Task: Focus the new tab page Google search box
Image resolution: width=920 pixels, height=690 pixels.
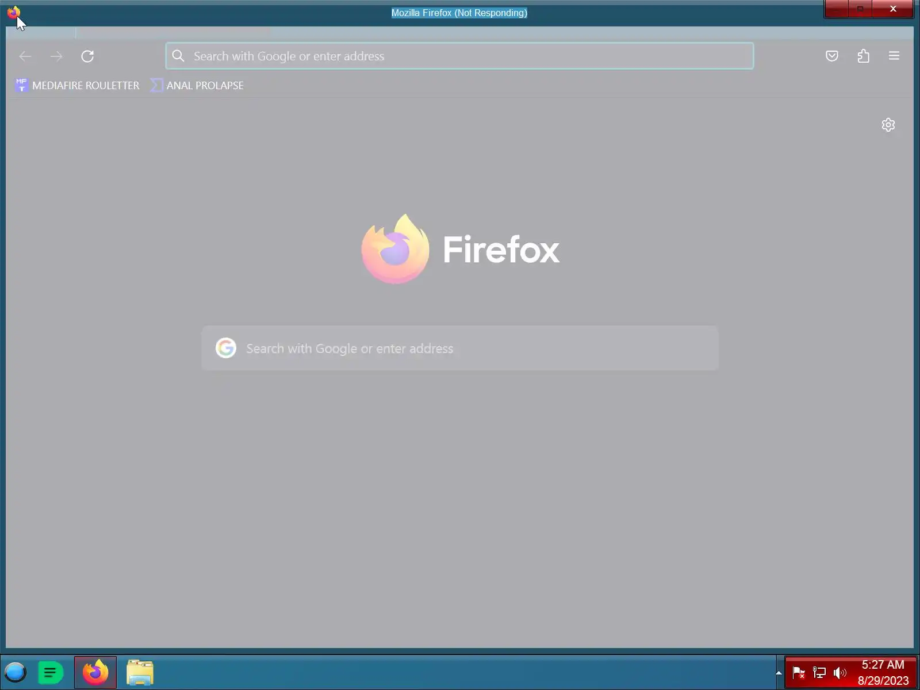Action: (x=460, y=348)
